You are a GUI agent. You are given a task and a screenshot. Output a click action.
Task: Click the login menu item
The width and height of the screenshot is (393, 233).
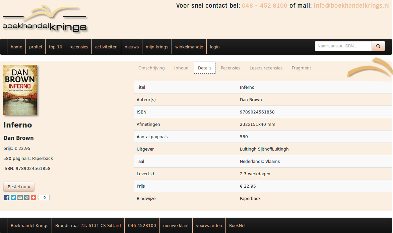click(215, 47)
